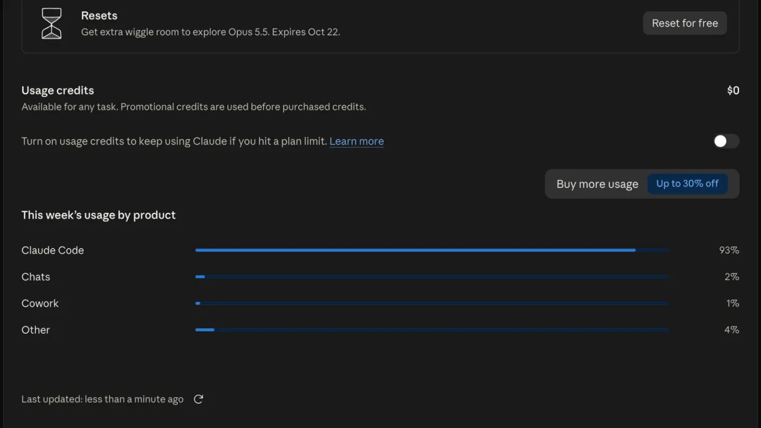
Task: Click the Opus 5.5 expiry description text
Action: pyautogui.click(x=210, y=32)
